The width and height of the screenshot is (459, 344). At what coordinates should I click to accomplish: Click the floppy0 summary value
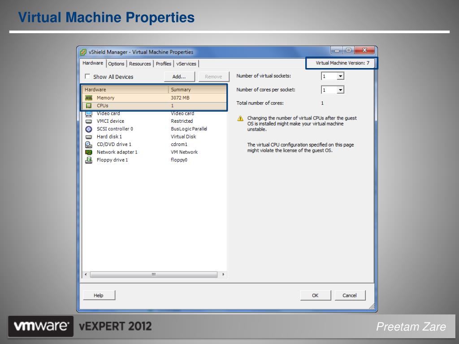point(179,160)
